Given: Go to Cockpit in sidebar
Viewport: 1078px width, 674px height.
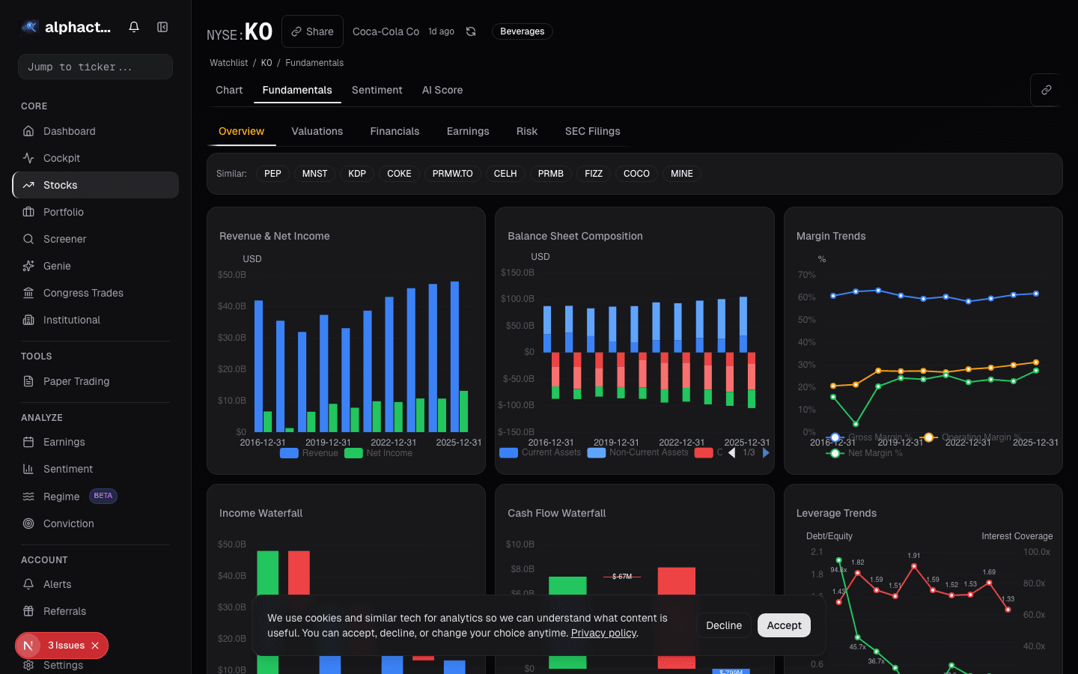Looking at the screenshot, I should tap(61, 158).
